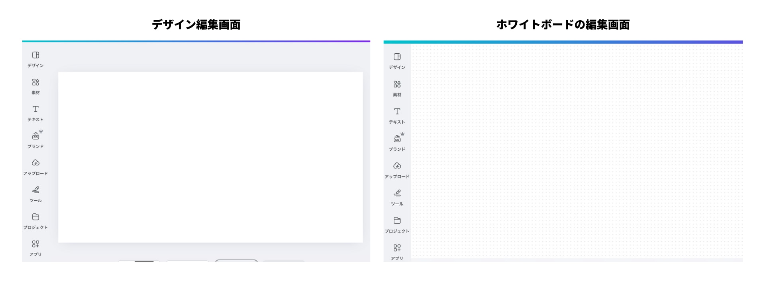The height and width of the screenshot is (281, 765).
Task: Click crown badge on design editor ブランド icon
Action: pos(41,131)
